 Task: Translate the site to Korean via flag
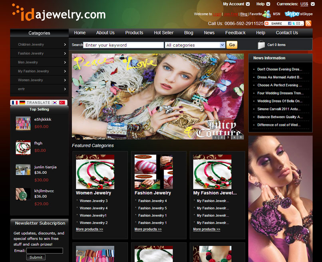point(55,102)
